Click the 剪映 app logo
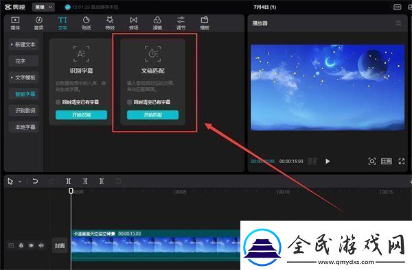The width and height of the screenshot is (412, 270). coord(15,7)
